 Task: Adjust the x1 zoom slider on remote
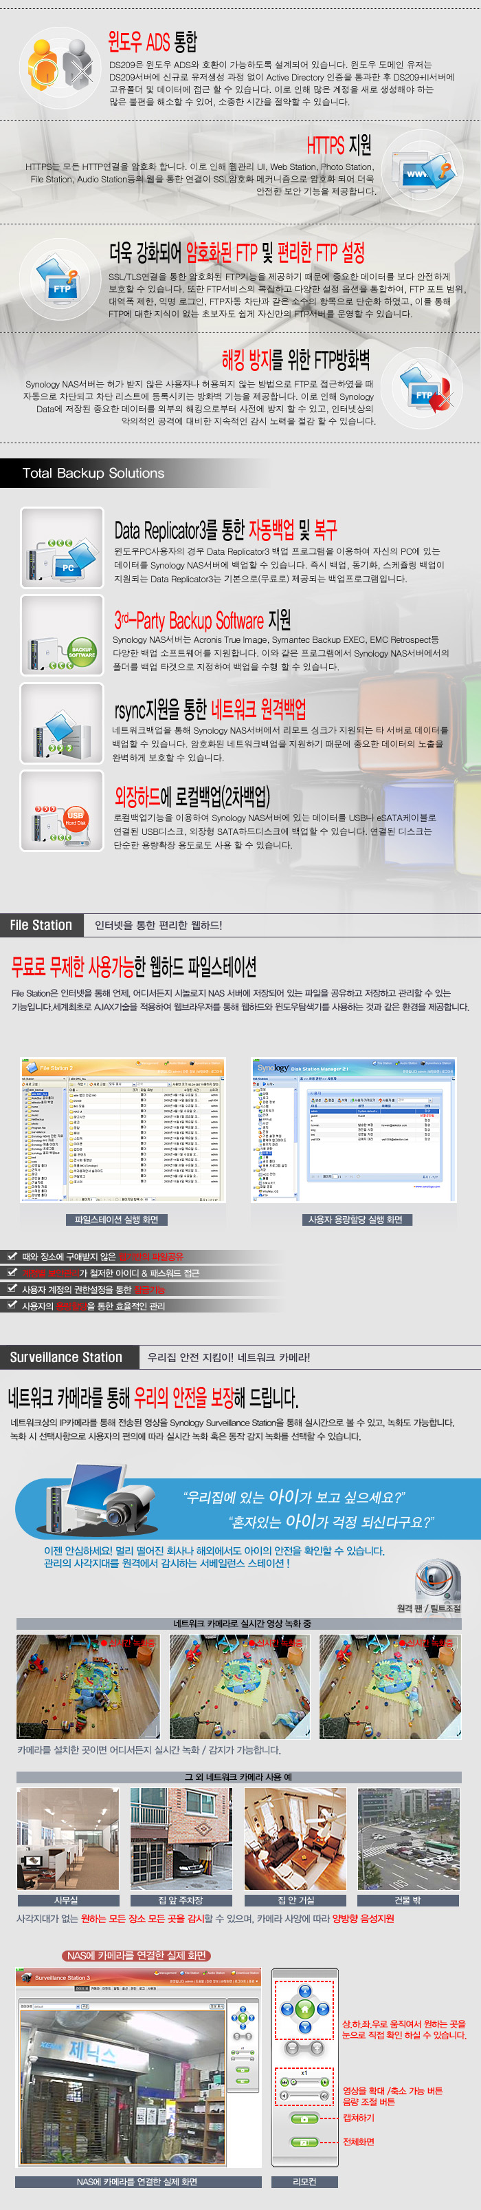pyautogui.click(x=304, y=2083)
